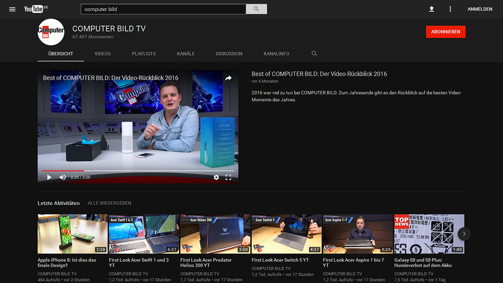The width and height of the screenshot is (503, 283).
Task: Open the KANALINFO tab
Action: (x=276, y=54)
